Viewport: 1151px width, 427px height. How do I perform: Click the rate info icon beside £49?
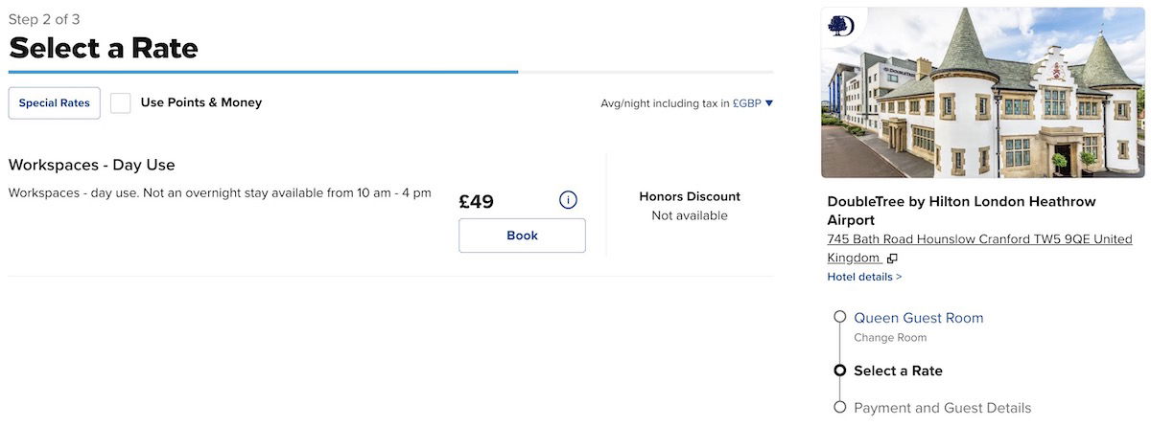pos(568,200)
